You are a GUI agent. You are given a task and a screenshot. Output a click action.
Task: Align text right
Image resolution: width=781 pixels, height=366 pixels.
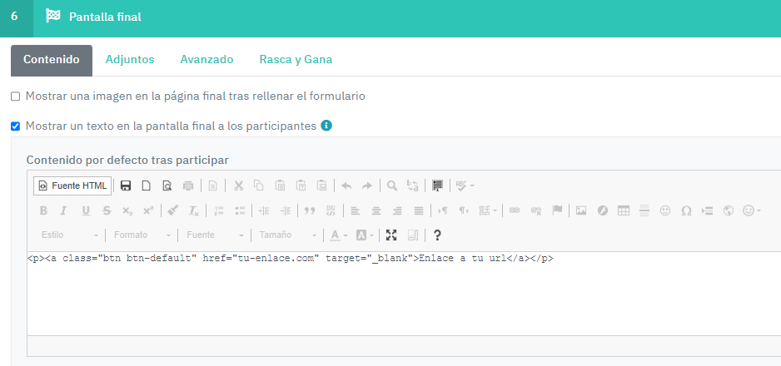click(x=397, y=210)
